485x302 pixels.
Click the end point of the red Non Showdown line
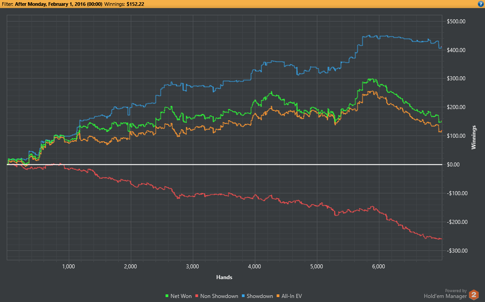coord(441,239)
